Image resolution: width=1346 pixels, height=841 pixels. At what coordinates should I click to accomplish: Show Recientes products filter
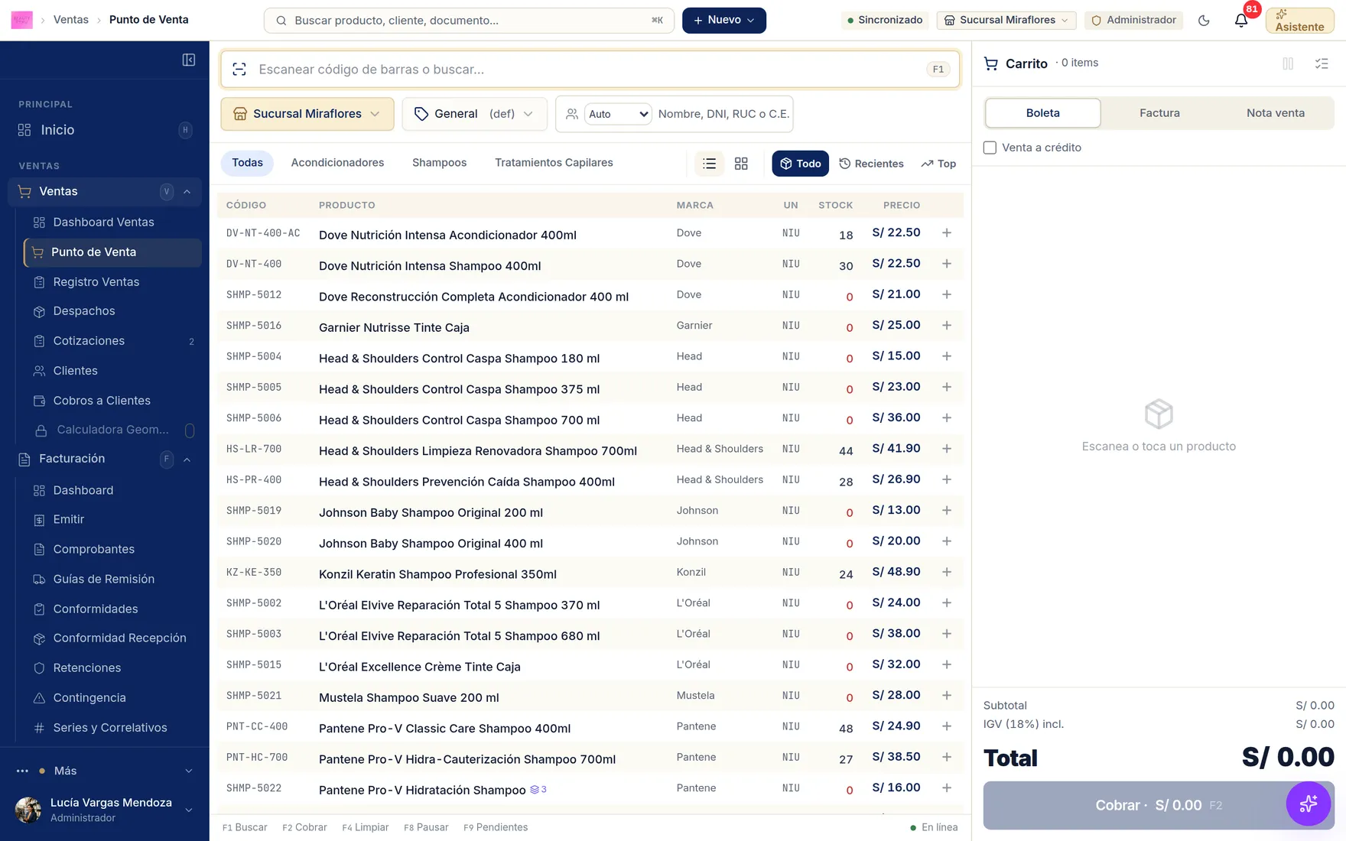[871, 164]
